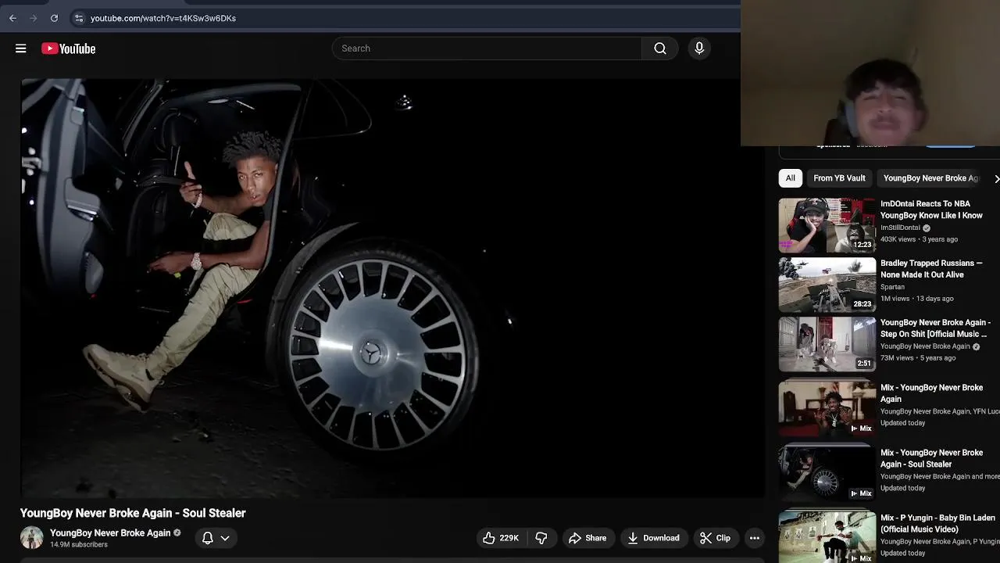Open Bradley Trapped Russians video thumbnail
Image resolution: width=1000 pixels, height=563 pixels.
click(x=827, y=285)
